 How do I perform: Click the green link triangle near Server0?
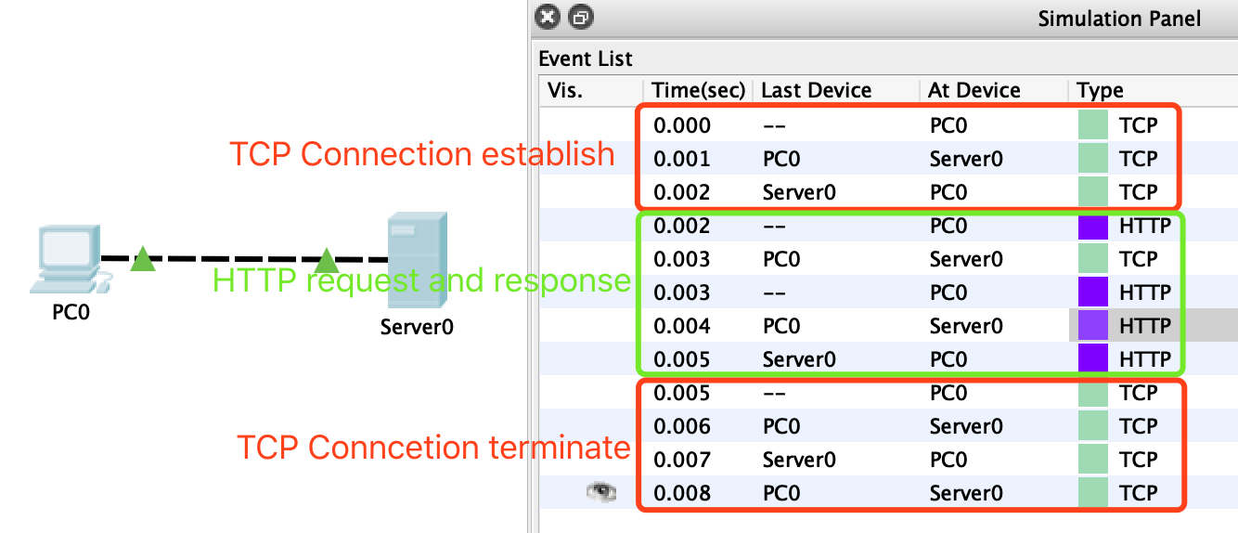[327, 260]
